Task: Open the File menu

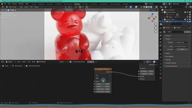Action: (x=5, y=4)
